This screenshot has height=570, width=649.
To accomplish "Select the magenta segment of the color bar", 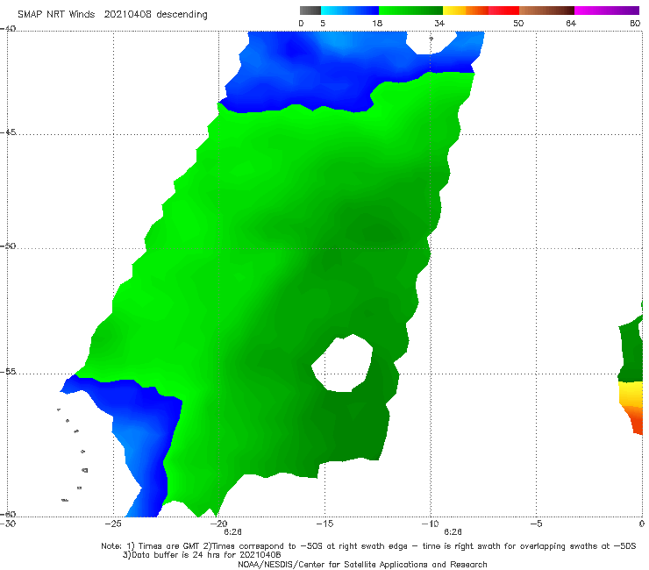I will [x=607, y=11].
